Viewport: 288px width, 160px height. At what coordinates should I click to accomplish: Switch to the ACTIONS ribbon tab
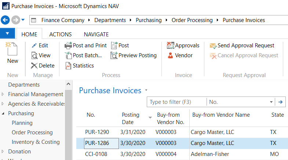pyautogui.click(x=60, y=34)
